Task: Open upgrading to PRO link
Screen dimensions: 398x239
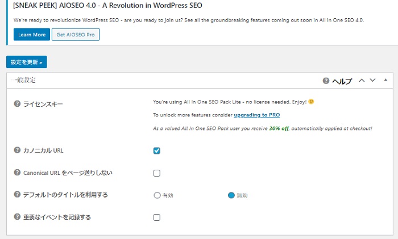Action: click(257, 115)
